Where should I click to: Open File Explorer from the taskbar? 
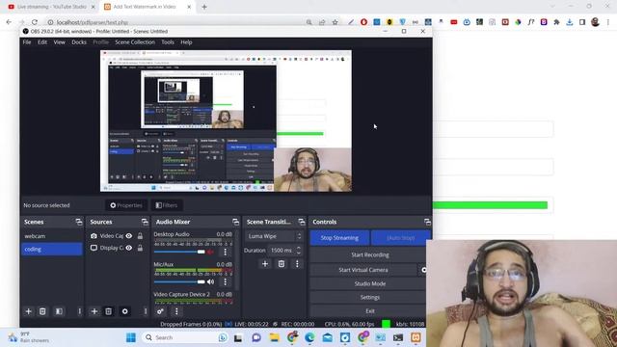[274, 337]
